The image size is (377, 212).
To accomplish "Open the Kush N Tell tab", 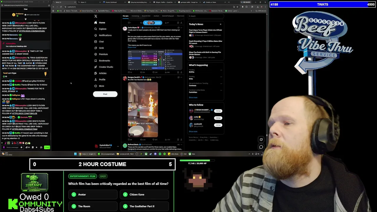I will pos(146,16).
